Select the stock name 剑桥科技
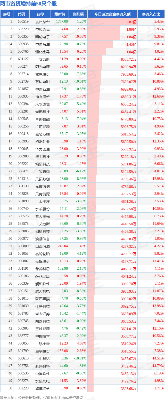Viewport: 165px width, 400px height. coord(43,231)
